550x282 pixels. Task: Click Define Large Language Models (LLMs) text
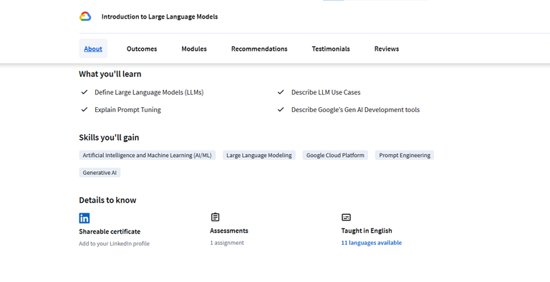pos(149,92)
